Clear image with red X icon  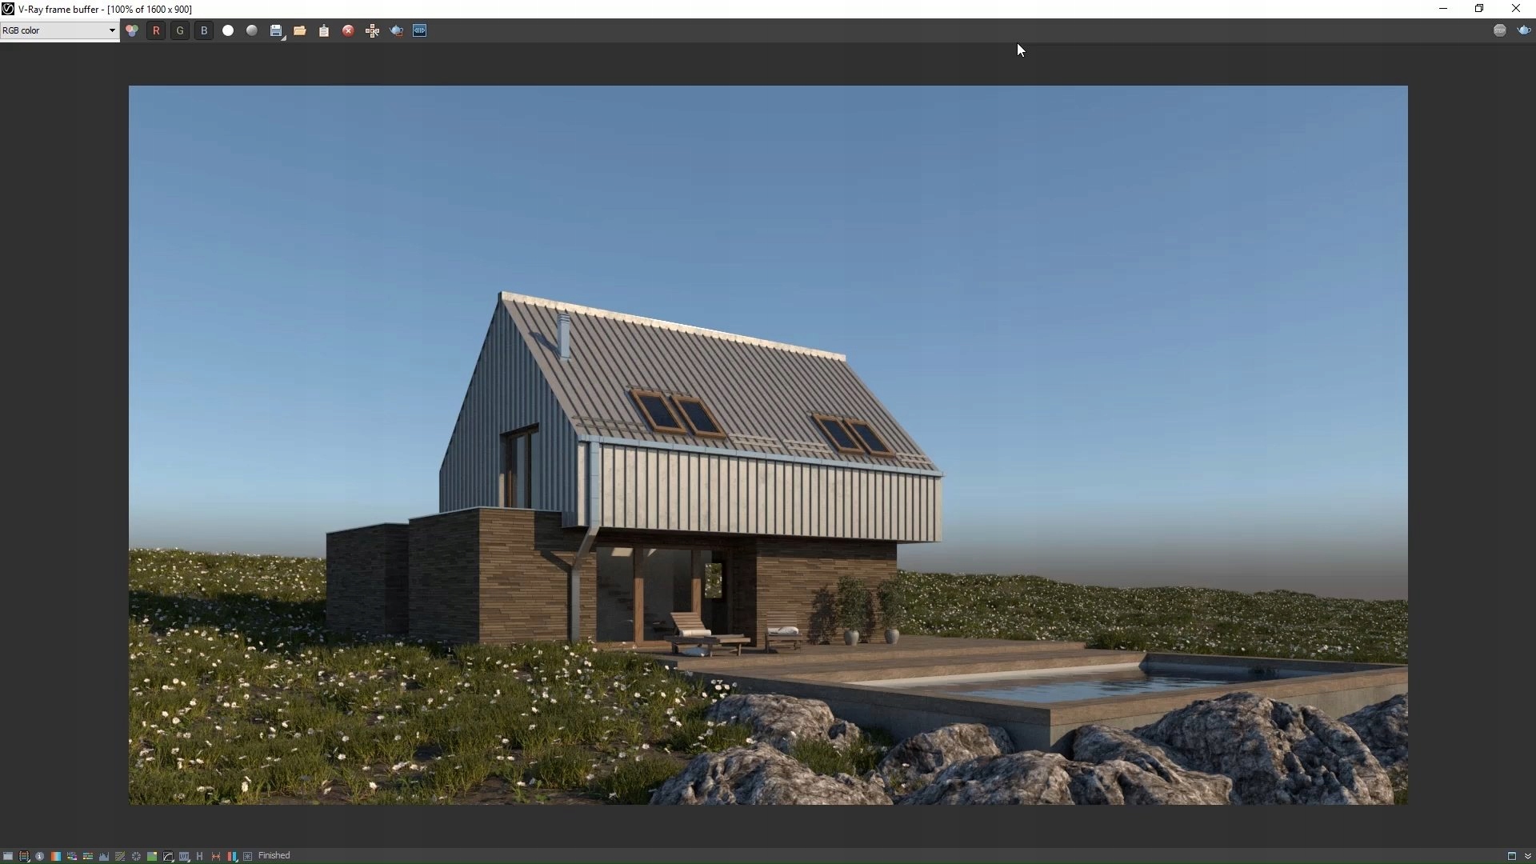coord(348,30)
